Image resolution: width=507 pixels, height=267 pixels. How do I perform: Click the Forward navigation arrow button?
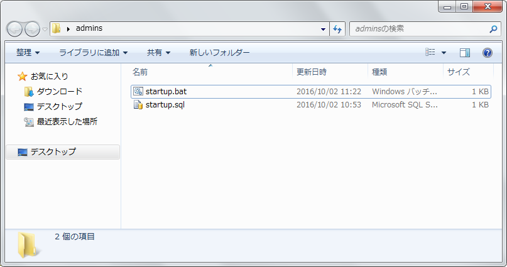pyautogui.click(x=32, y=29)
